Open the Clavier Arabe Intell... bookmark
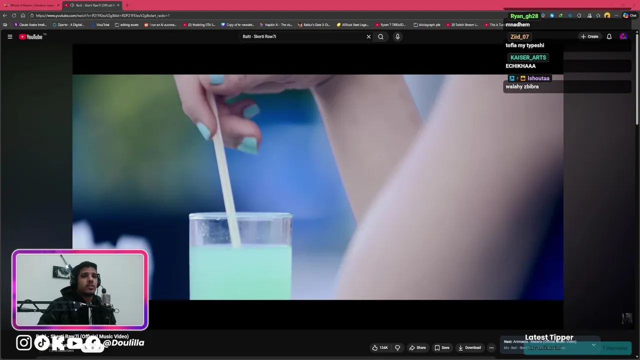640x360 pixels. tap(30, 24)
